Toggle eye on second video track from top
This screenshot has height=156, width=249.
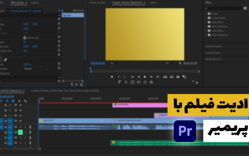[x=20, y=110]
